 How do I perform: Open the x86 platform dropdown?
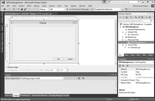pos(64,9)
